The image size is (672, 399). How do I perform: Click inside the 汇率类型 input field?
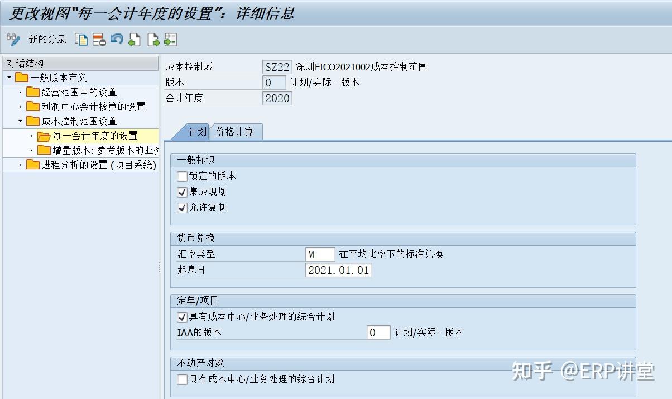320,254
